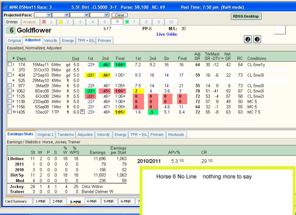Switch to the Entries tab
Image resolution: width=296 pixels, height=215 pixels.
point(12,22)
